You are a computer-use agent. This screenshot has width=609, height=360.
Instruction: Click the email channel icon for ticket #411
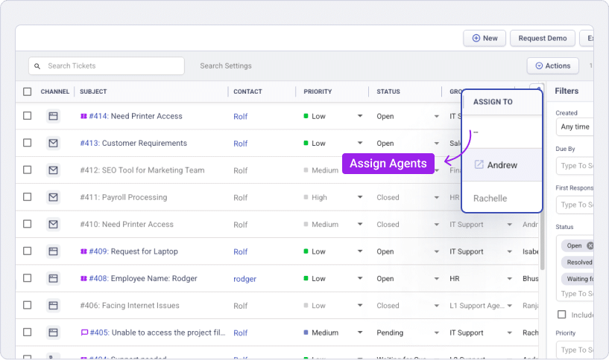point(53,197)
